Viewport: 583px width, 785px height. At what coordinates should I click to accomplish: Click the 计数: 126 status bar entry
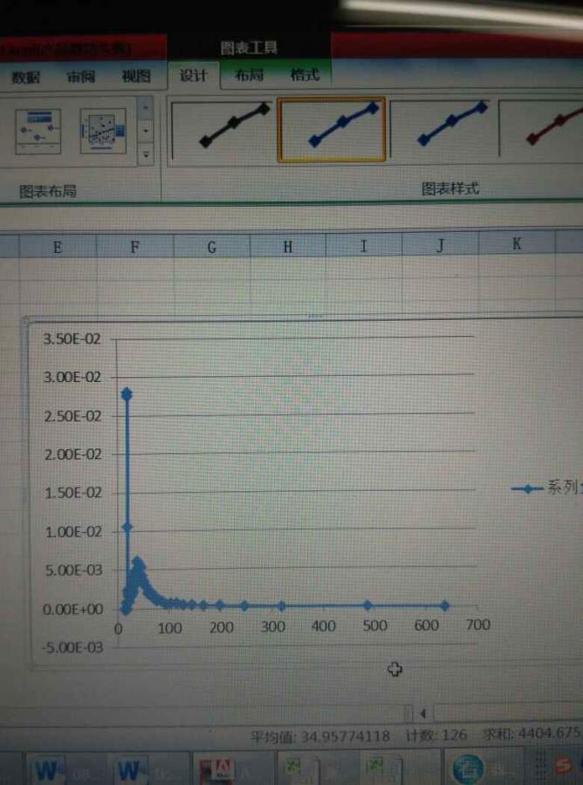pos(436,735)
